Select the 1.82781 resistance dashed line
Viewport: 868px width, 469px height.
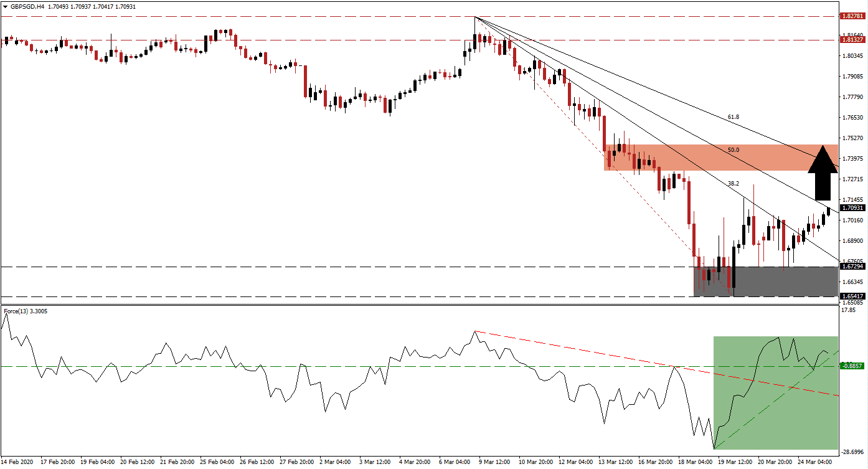374,15
